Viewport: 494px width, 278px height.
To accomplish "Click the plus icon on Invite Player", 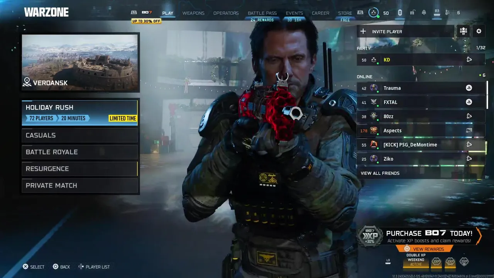I will [x=363, y=31].
